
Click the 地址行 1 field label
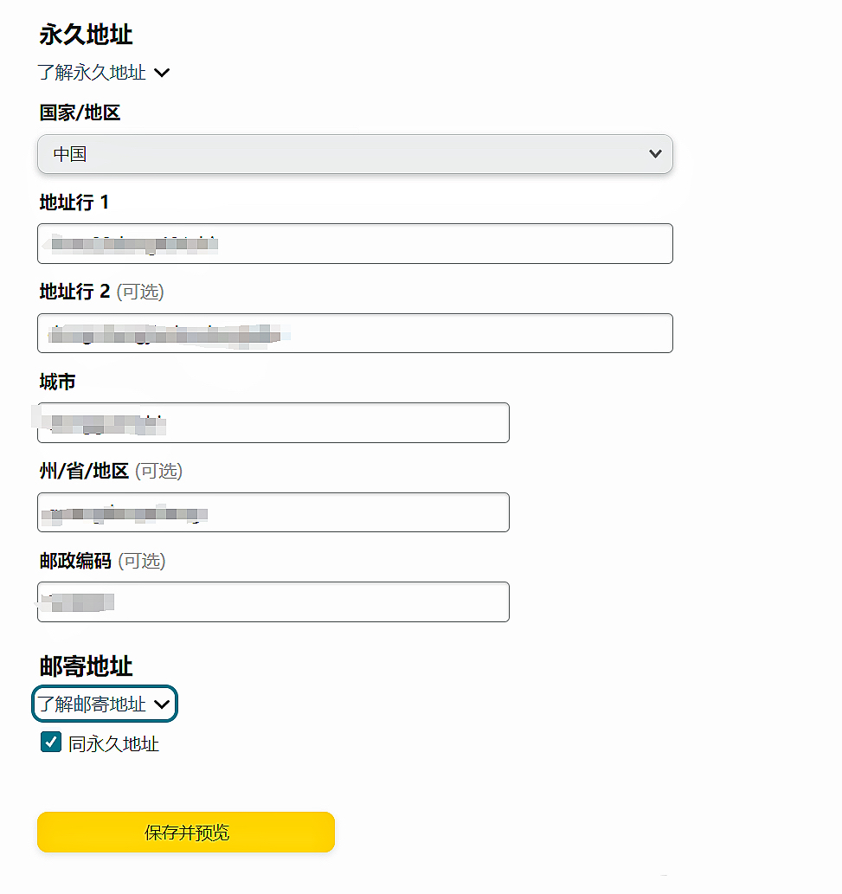74,203
